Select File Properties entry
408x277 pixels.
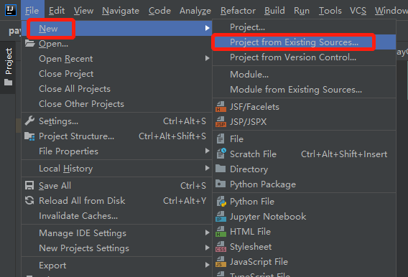click(116, 151)
